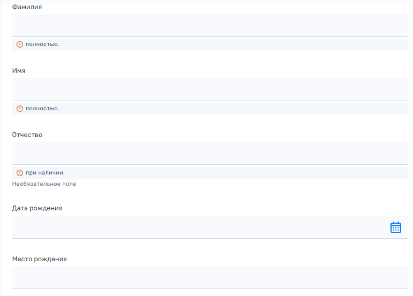Click the Место рождения label
This screenshot has height=296, width=413.
tap(39, 259)
